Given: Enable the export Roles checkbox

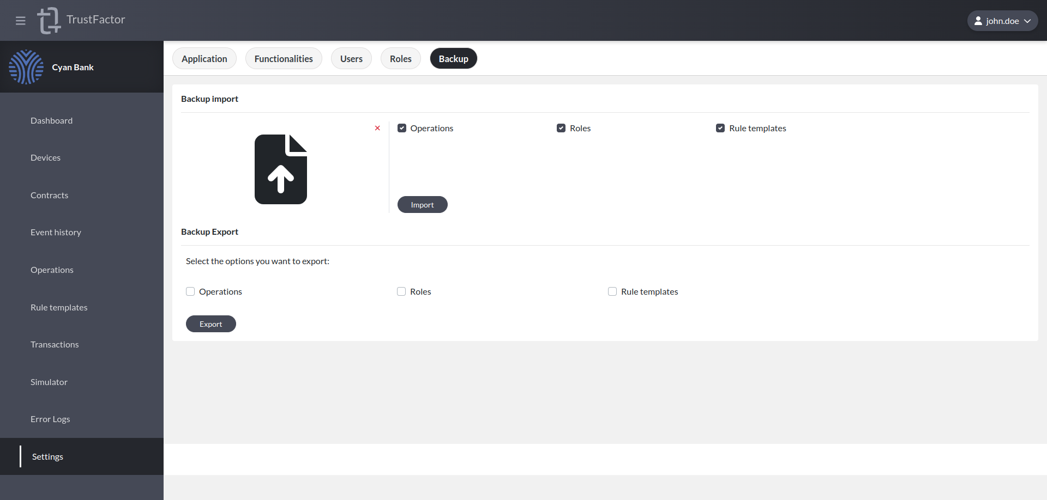Looking at the screenshot, I should 401,291.
